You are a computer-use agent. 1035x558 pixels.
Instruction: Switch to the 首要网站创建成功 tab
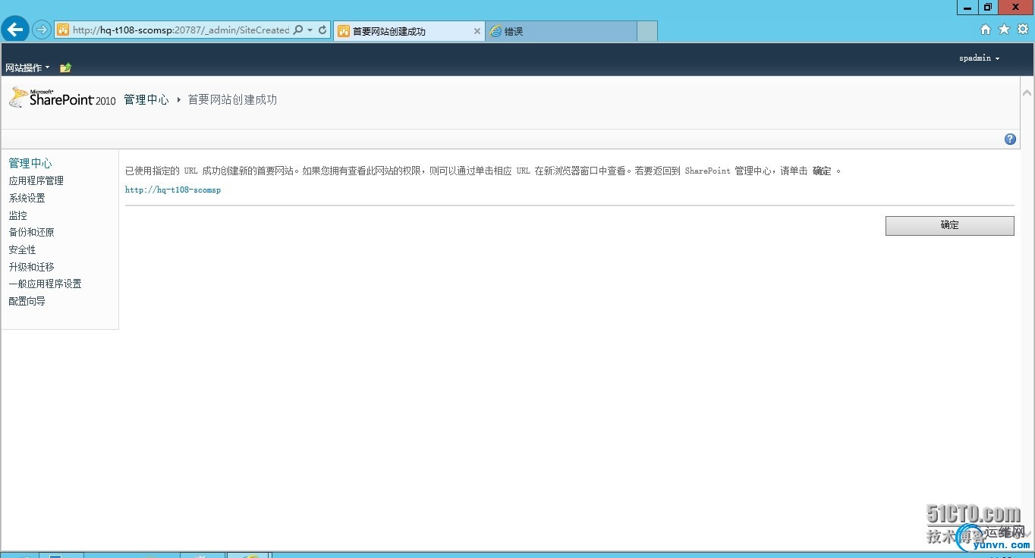pyautogui.click(x=407, y=31)
